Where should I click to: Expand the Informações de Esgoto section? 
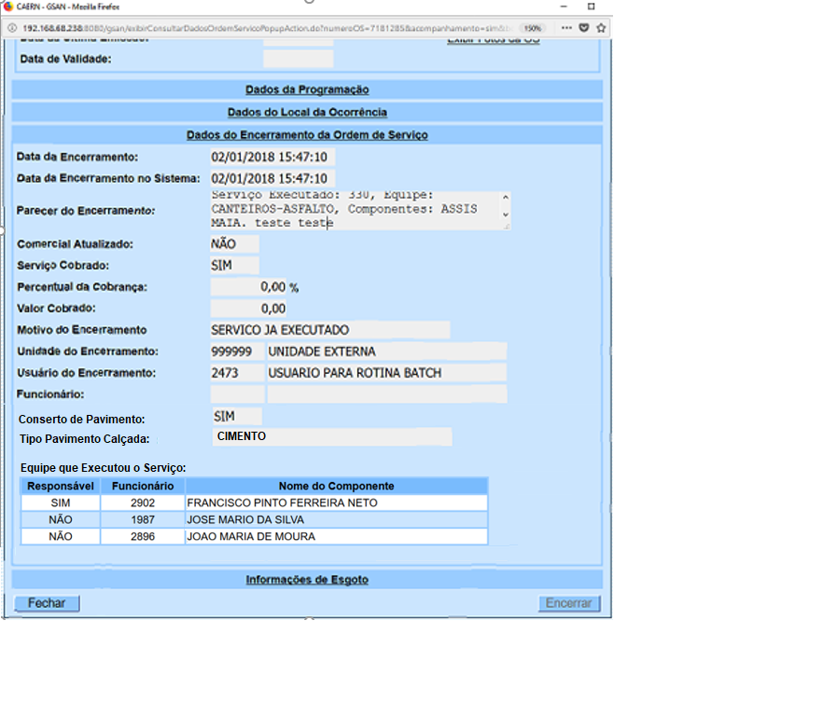point(306,579)
